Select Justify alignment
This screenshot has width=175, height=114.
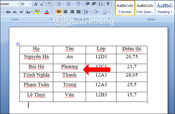(x=78, y=12)
